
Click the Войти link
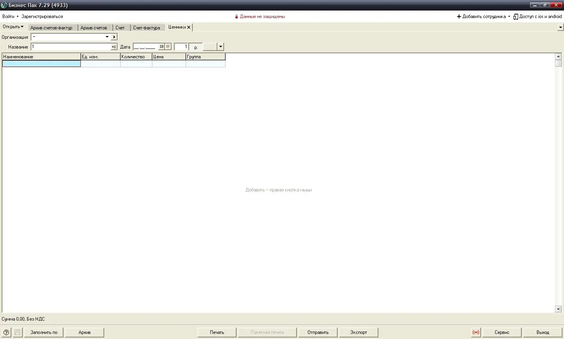tap(8, 16)
